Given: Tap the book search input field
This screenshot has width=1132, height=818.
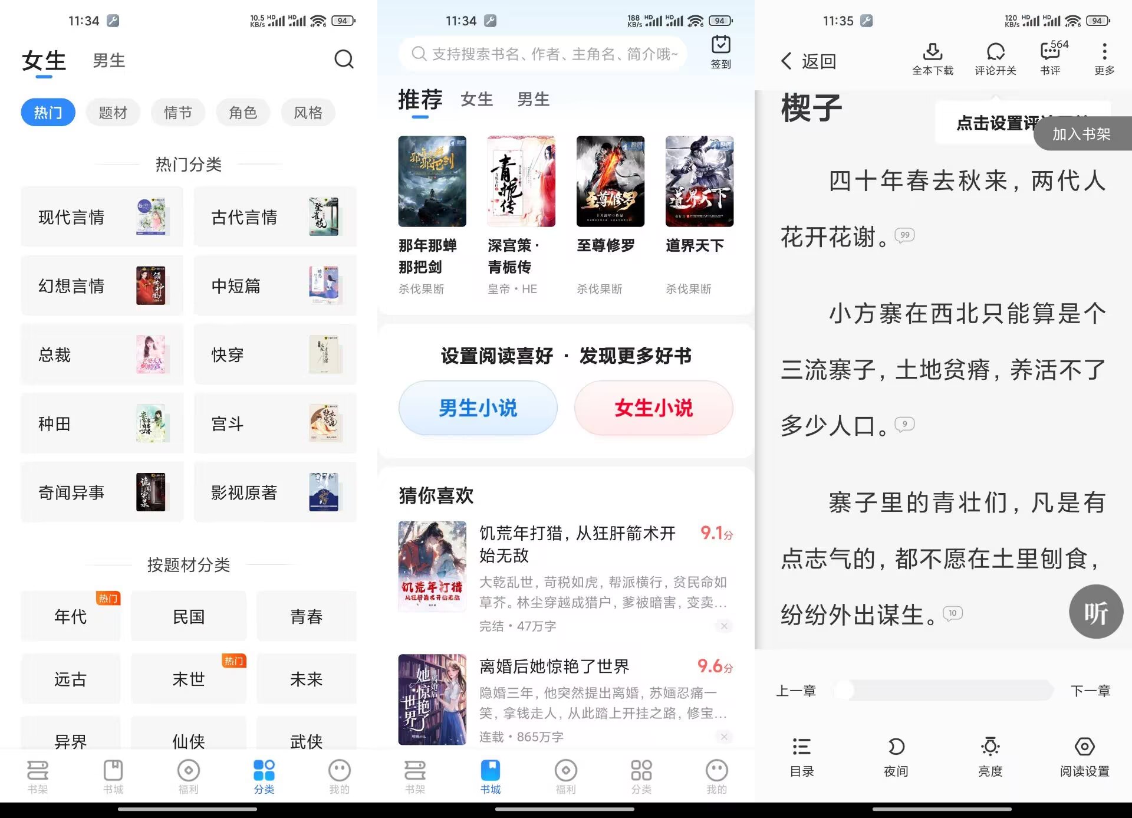Looking at the screenshot, I should (x=543, y=54).
